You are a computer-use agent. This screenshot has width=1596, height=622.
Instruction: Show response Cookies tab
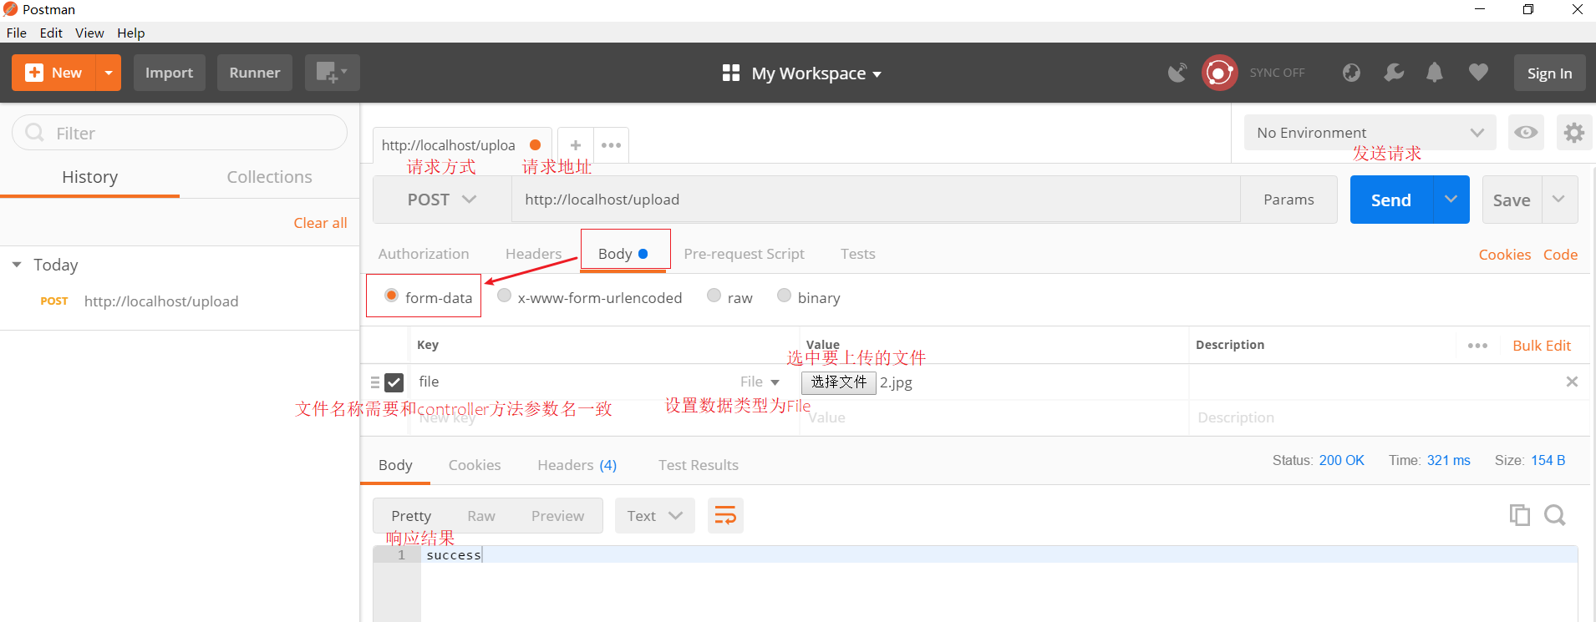[475, 465]
